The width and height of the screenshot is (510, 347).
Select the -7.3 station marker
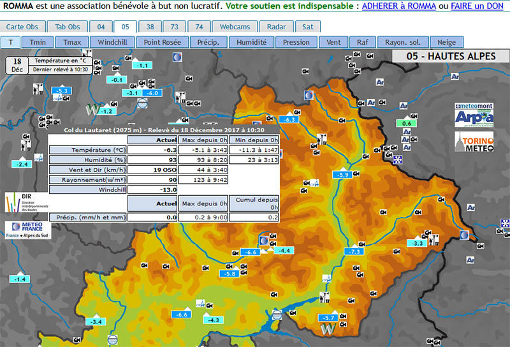pos(354,251)
